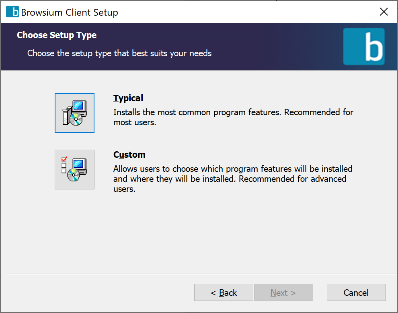Viewport: 398px width, 313px height.
Task: Click the 'Choose Setup Type' header title
Action: tap(57, 35)
